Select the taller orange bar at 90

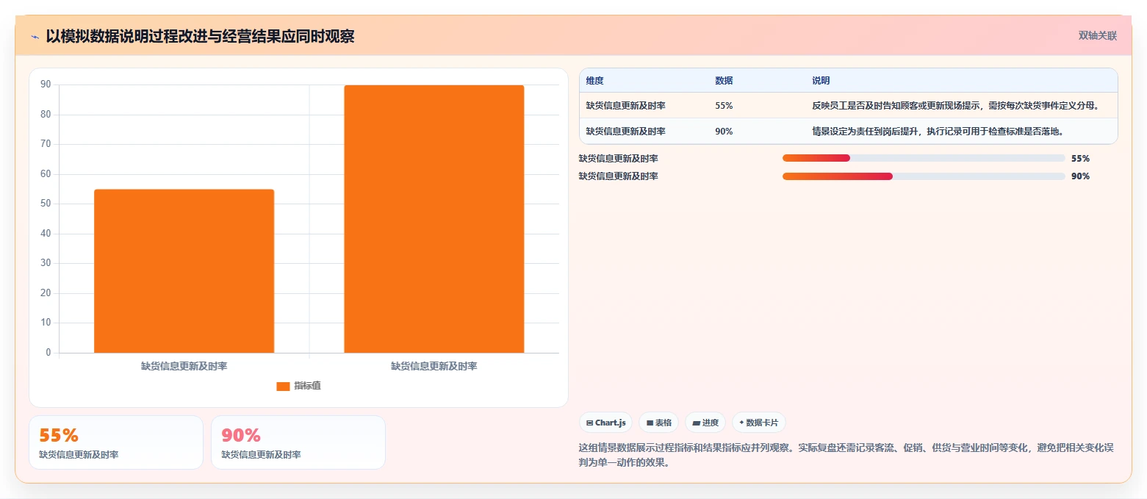pos(434,219)
